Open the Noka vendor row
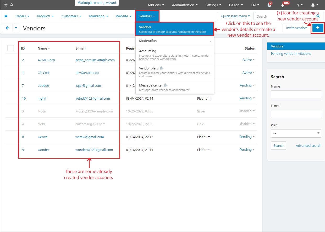The width and height of the screenshot is (325, 232). pyautogui.click(x=41, y=124)
